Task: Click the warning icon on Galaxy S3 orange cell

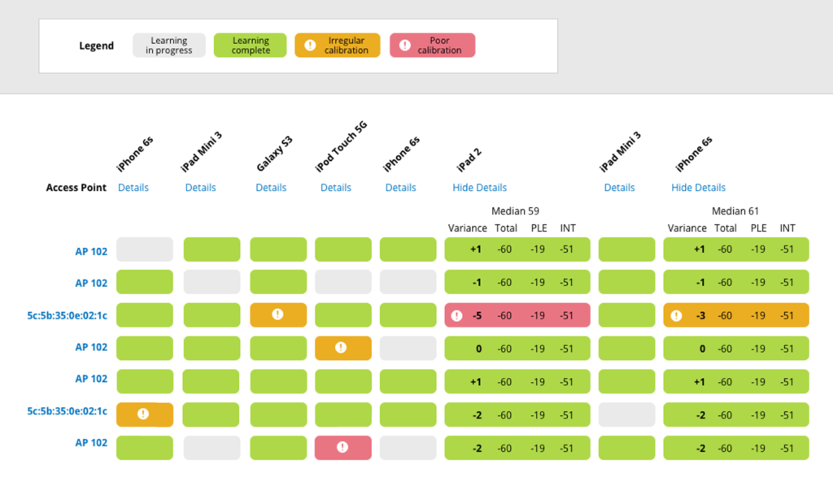Action: [278, 315]
